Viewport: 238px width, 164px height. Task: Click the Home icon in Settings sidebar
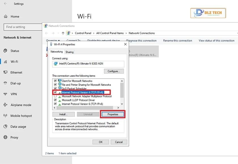(6, 16)
